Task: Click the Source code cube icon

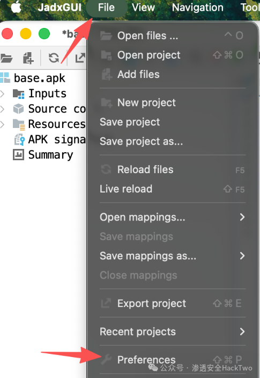Action: 18,109
